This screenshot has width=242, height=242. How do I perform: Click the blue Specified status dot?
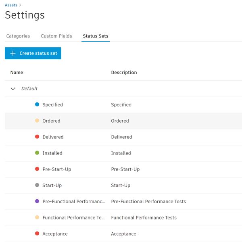coord(37,104)
